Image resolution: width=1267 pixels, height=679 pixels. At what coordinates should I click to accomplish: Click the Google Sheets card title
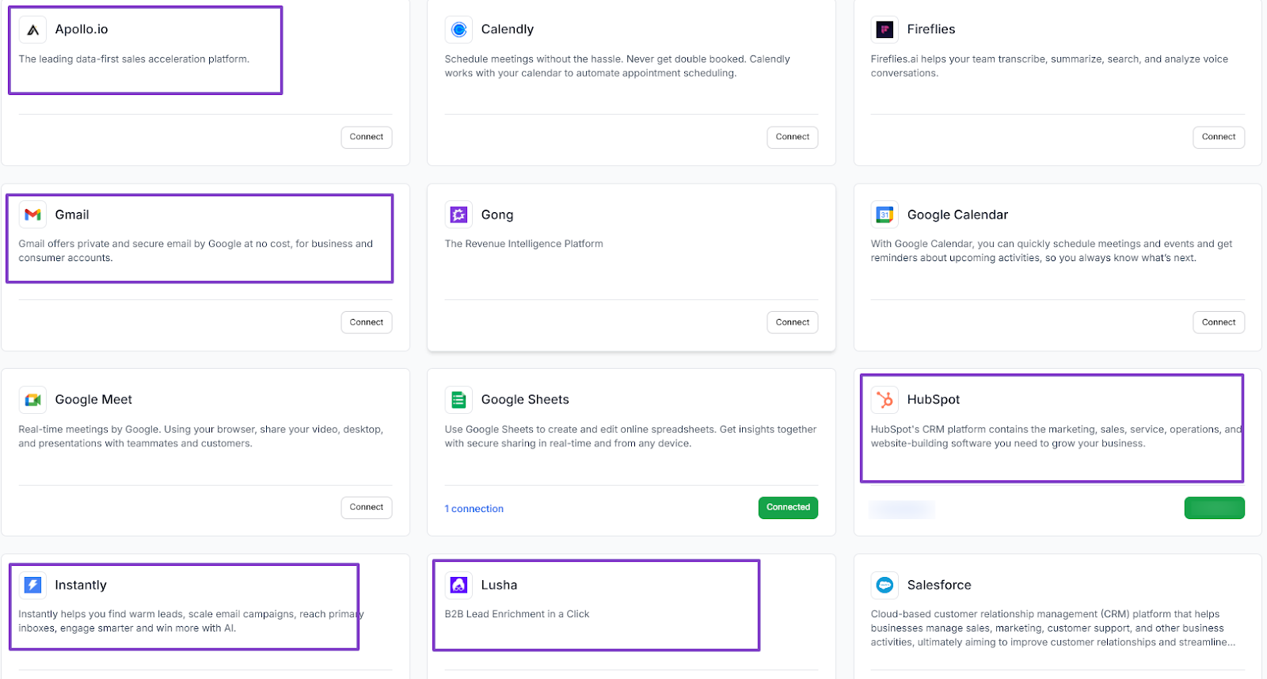click(525, 400)
